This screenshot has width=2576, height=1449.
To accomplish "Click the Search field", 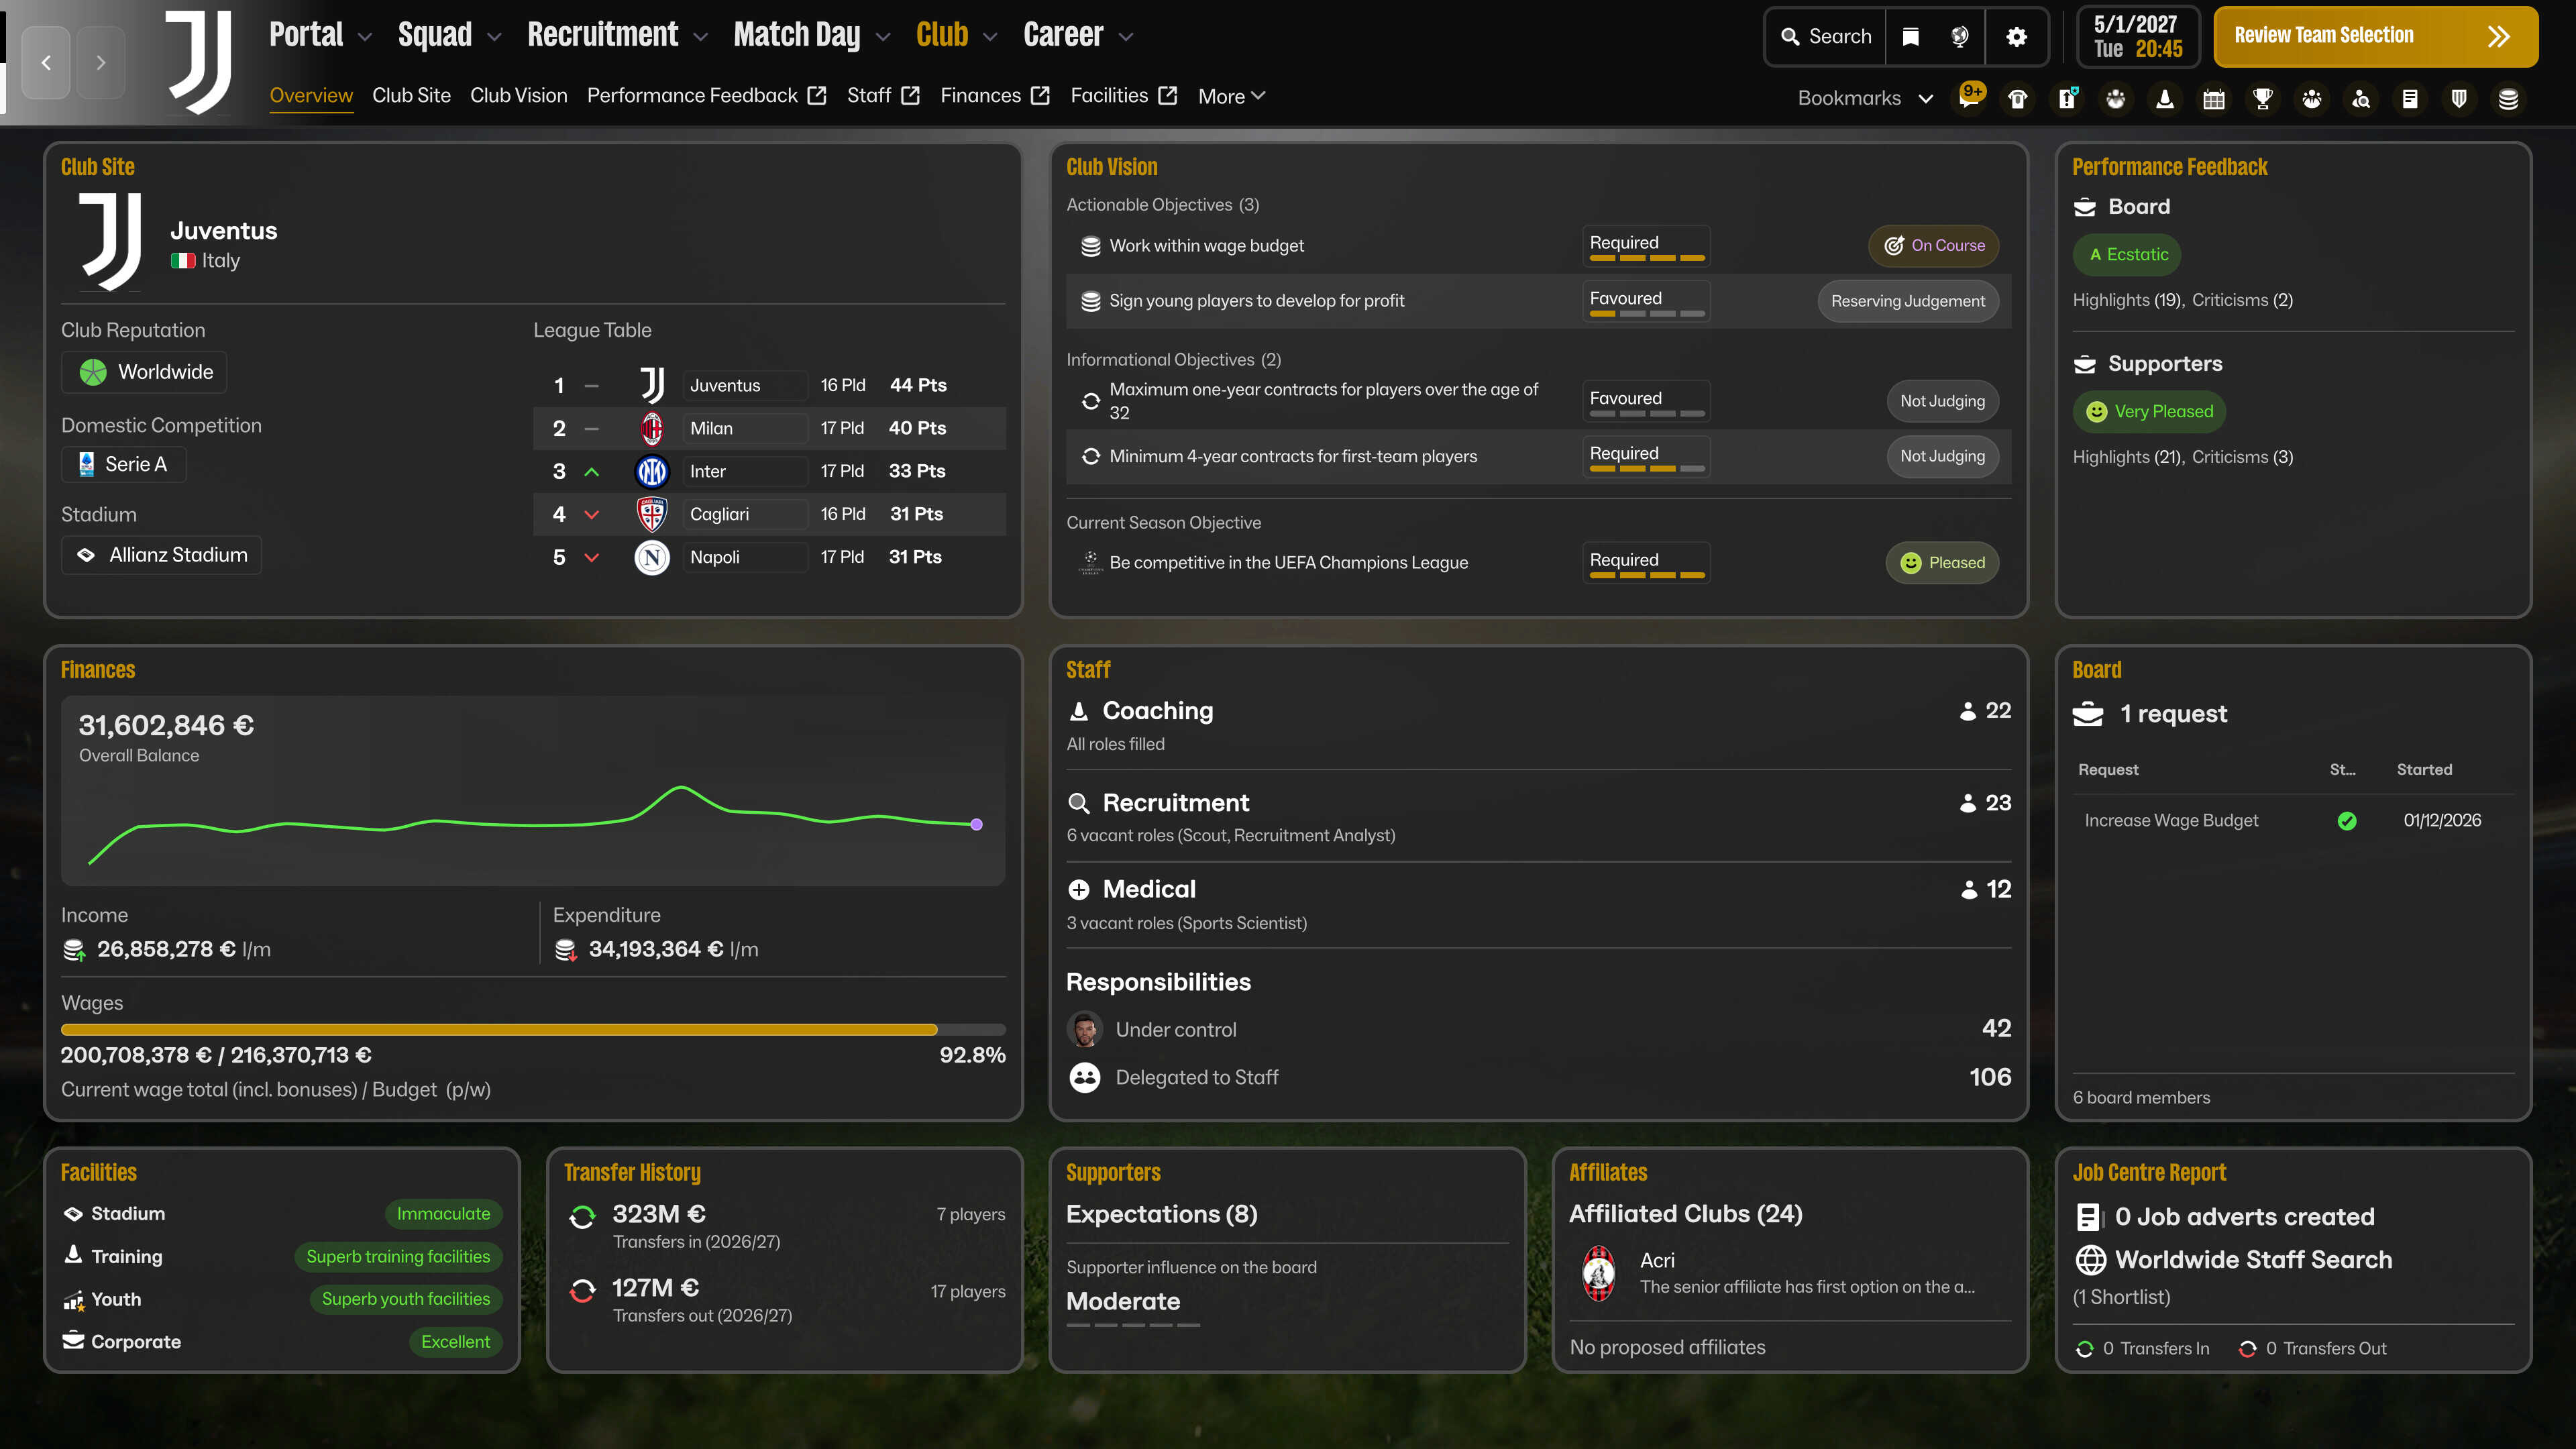I will point(1826,37).
